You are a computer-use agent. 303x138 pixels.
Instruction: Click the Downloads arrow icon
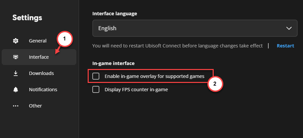click(x=16, y=73)
